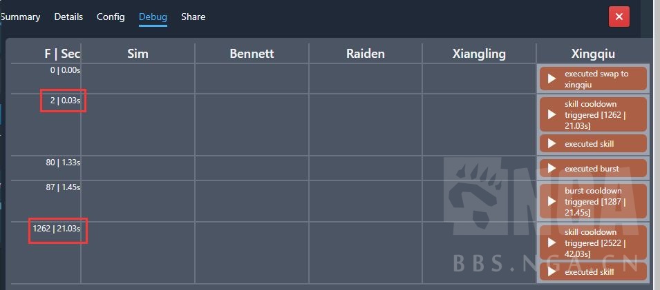Screen dimensions: 660x290
Task: Click the '2 | 0.03s' frame timestamp
Action: point(65,101)
